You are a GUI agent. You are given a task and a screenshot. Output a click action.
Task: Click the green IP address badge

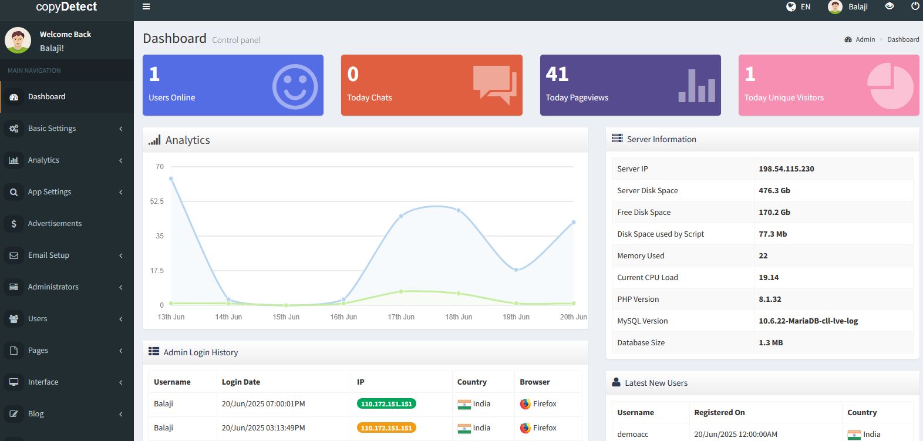click(x=386, y=404)
